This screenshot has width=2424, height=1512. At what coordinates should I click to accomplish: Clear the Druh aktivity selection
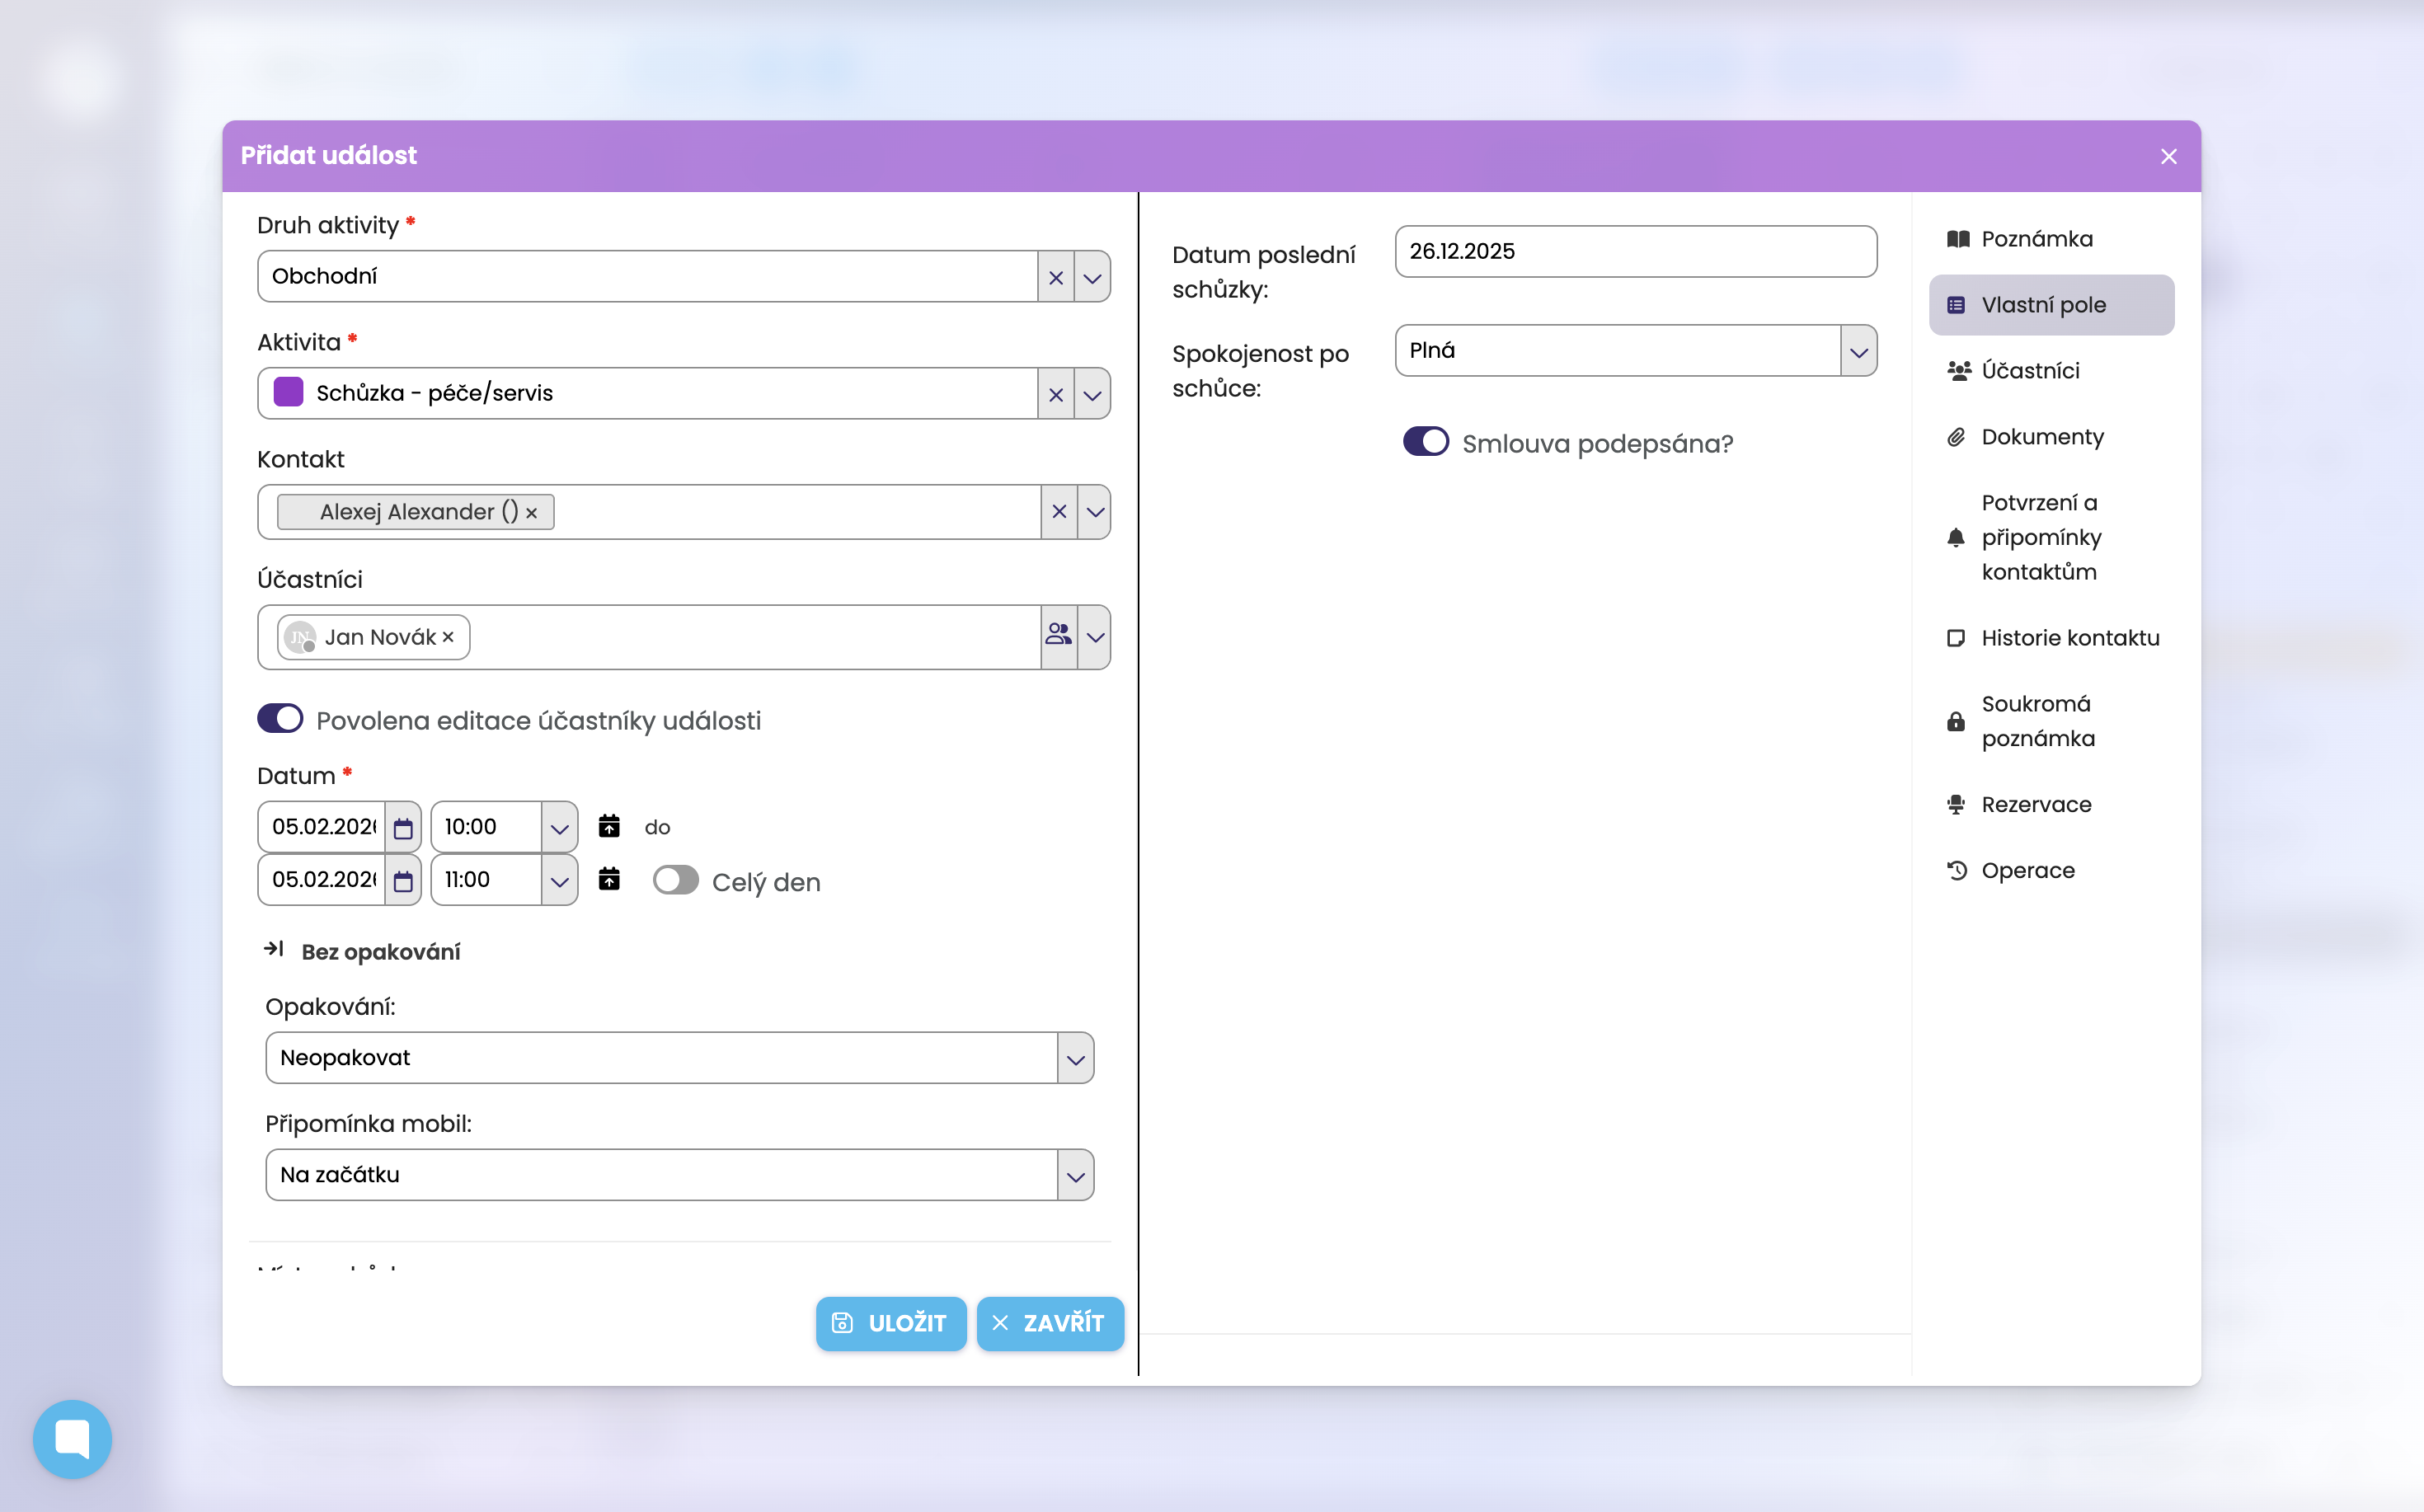(1055, 277)
